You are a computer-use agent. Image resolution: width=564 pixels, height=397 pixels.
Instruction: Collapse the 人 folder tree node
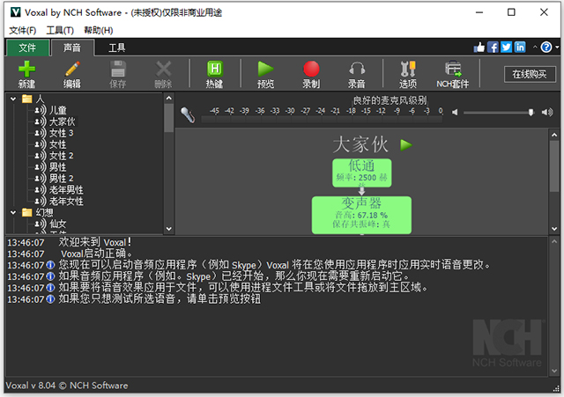(13, 99)
